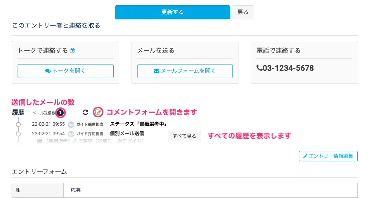The height and width of the screenshot is (198, 370).
Task: Click the timeline marker for 22-02-21 09:55
Action: coord(18,124)
